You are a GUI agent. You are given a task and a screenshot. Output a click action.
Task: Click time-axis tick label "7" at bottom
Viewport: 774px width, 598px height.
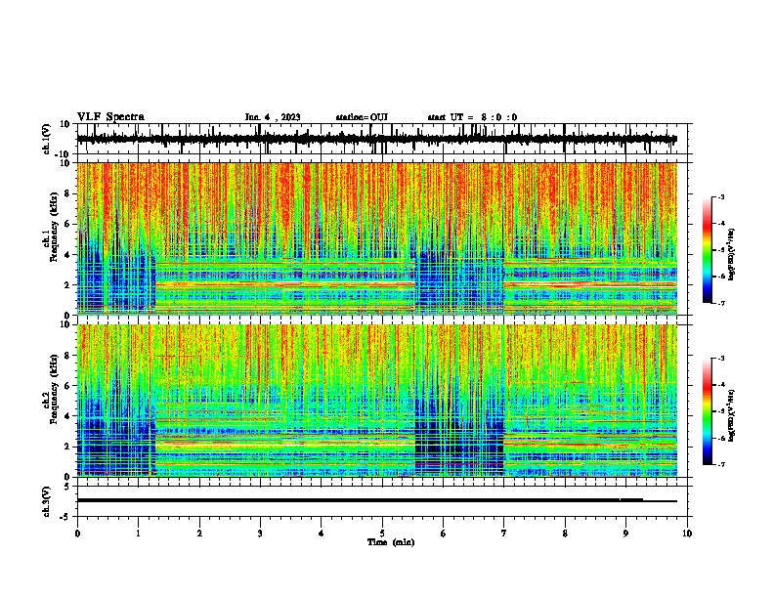504,534
